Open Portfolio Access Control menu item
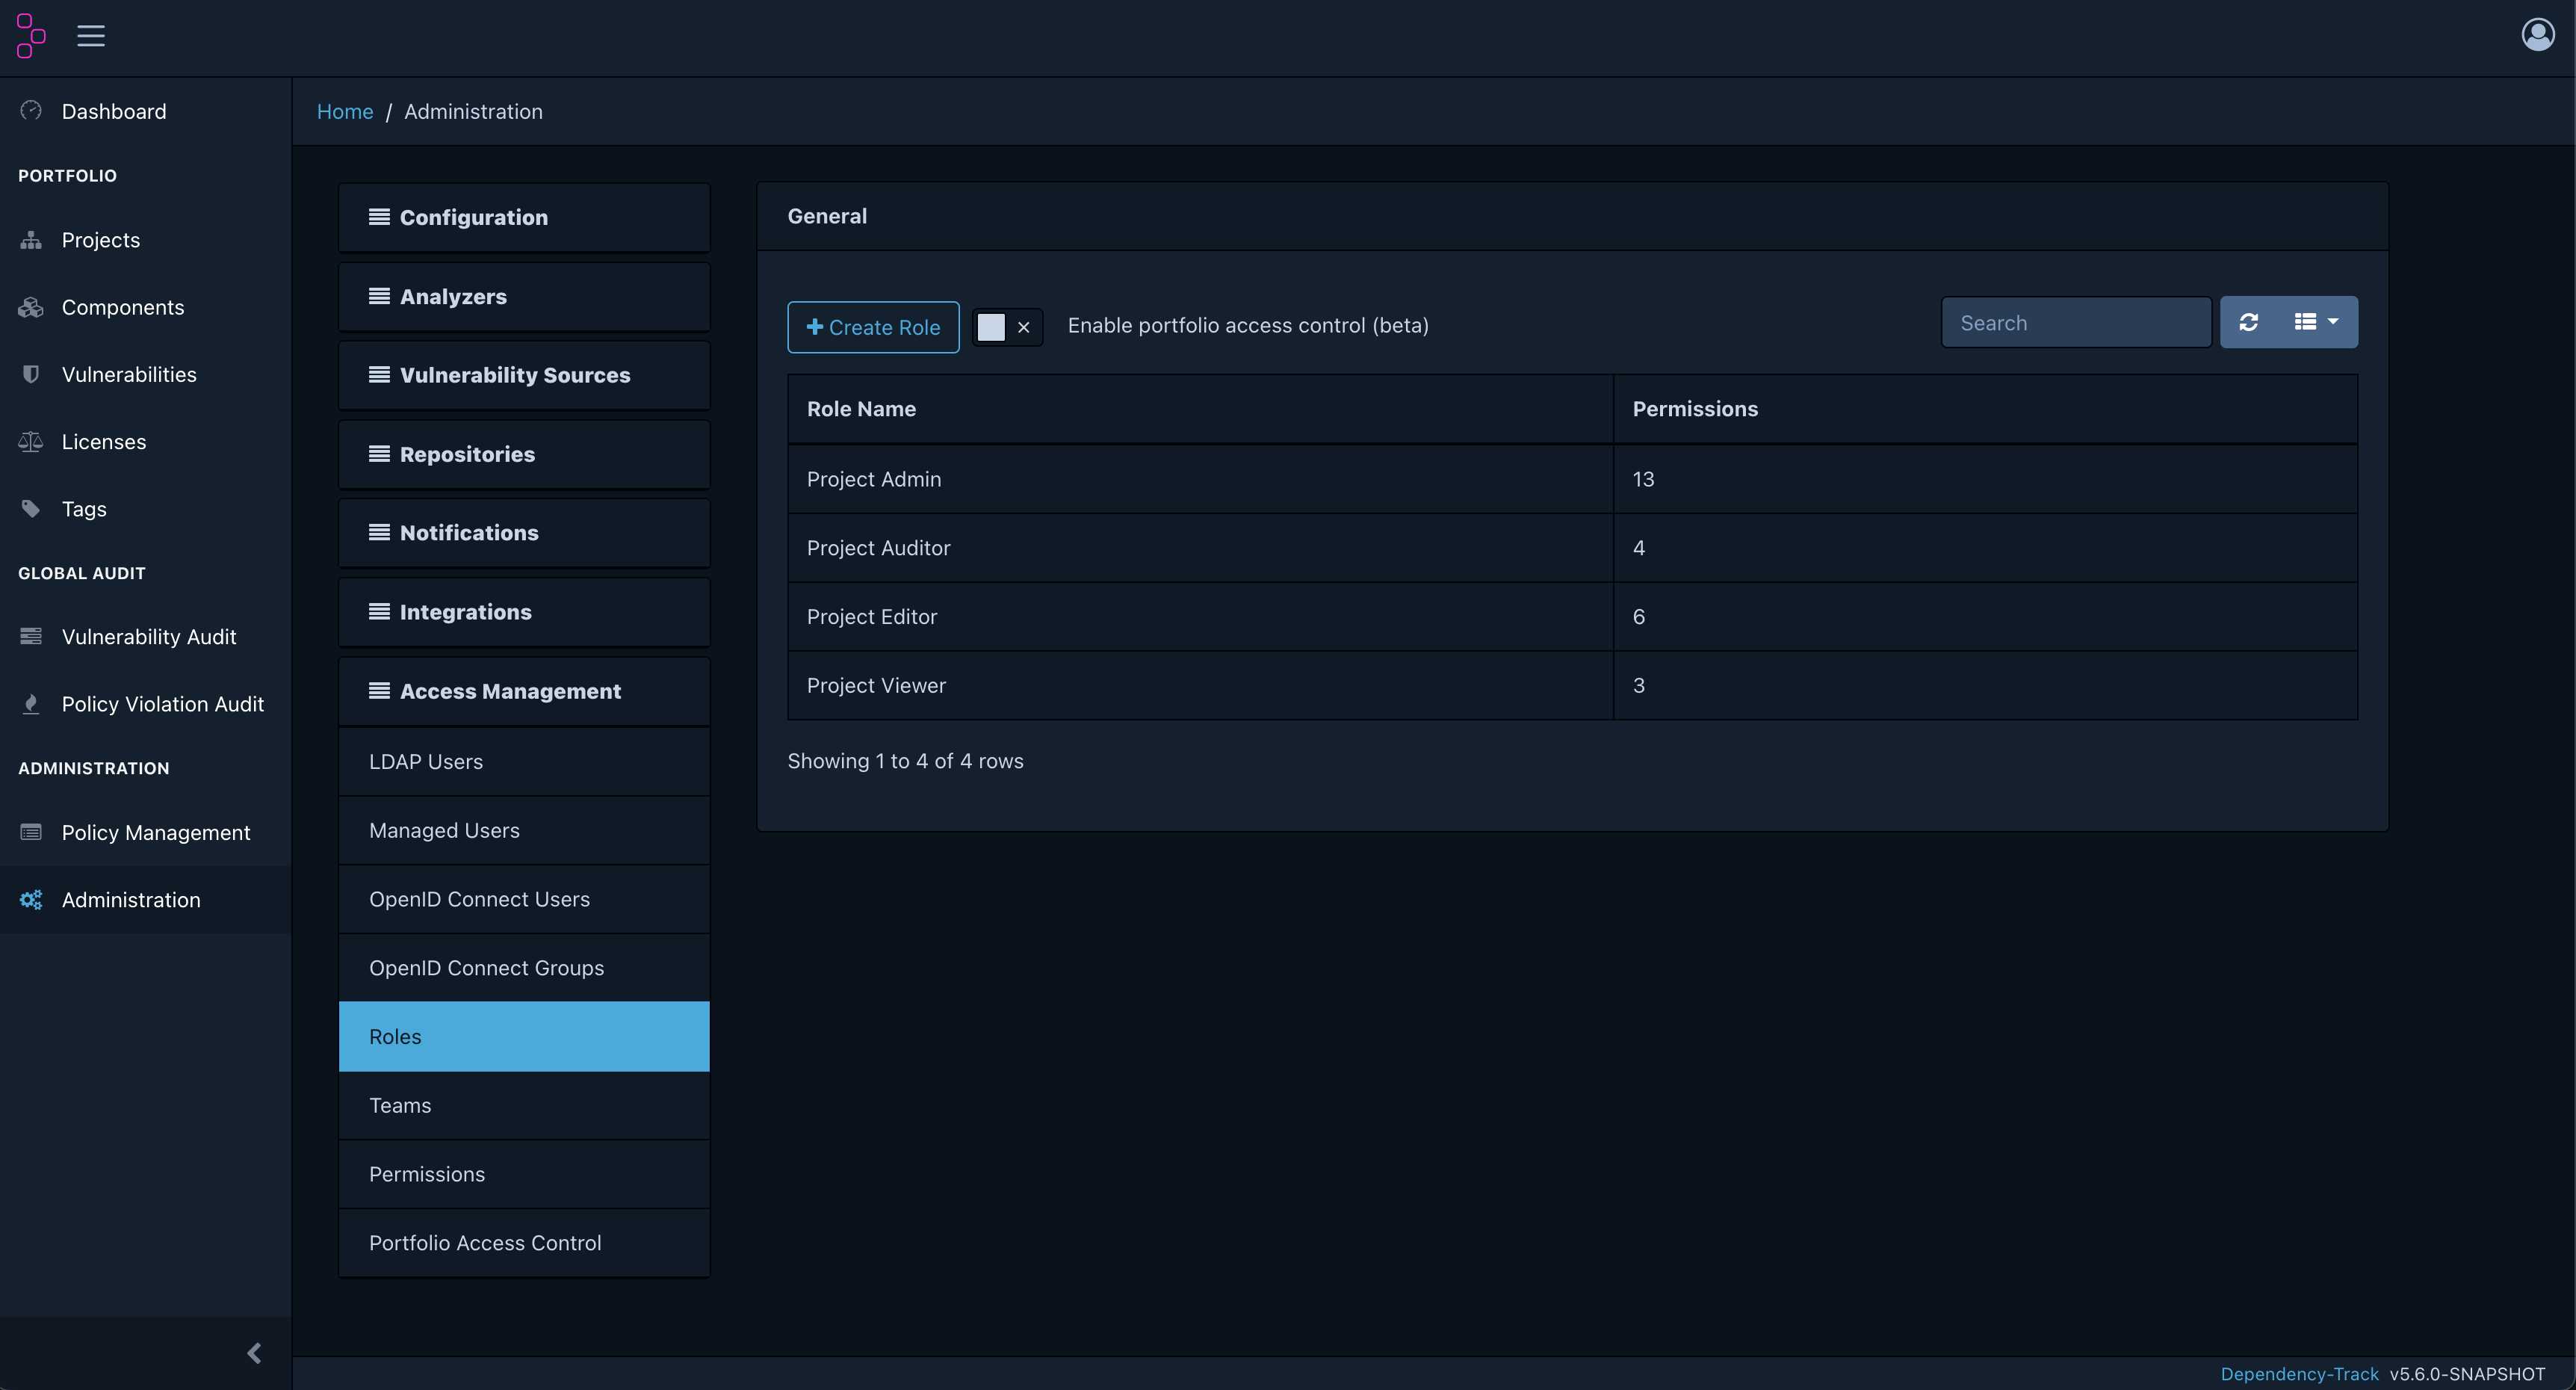This screenshot has height=1390, width=2576. (x=524, y=1243)
